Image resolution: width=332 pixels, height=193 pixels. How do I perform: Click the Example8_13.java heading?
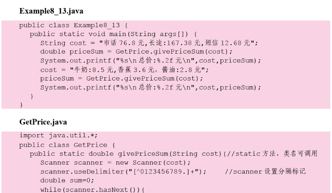point(51,11)
